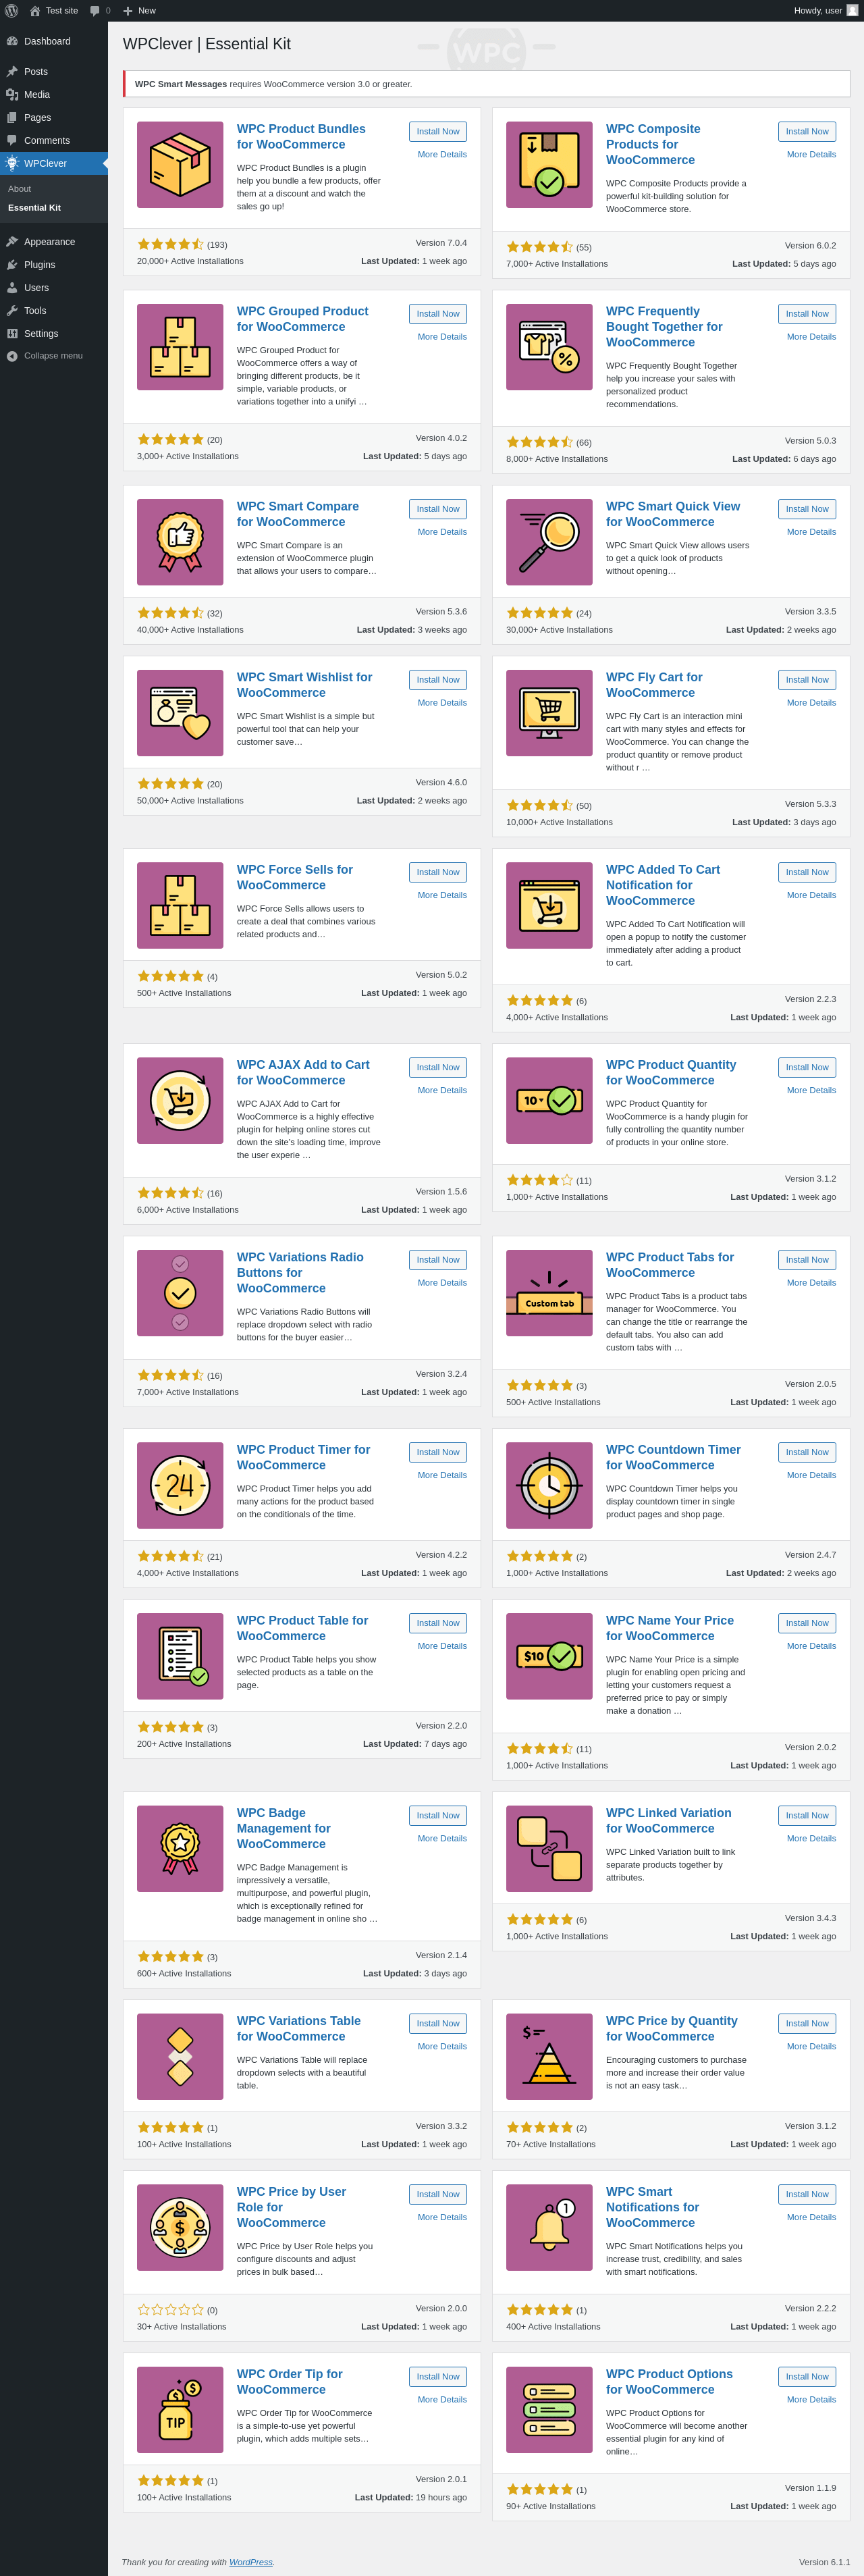864x2576 pixels.
Task: Click the WPC Smart Wishlist heart icon
Action: click(180, 713)
